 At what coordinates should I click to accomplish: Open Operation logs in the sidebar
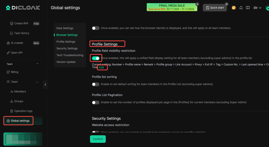(23, 111)
